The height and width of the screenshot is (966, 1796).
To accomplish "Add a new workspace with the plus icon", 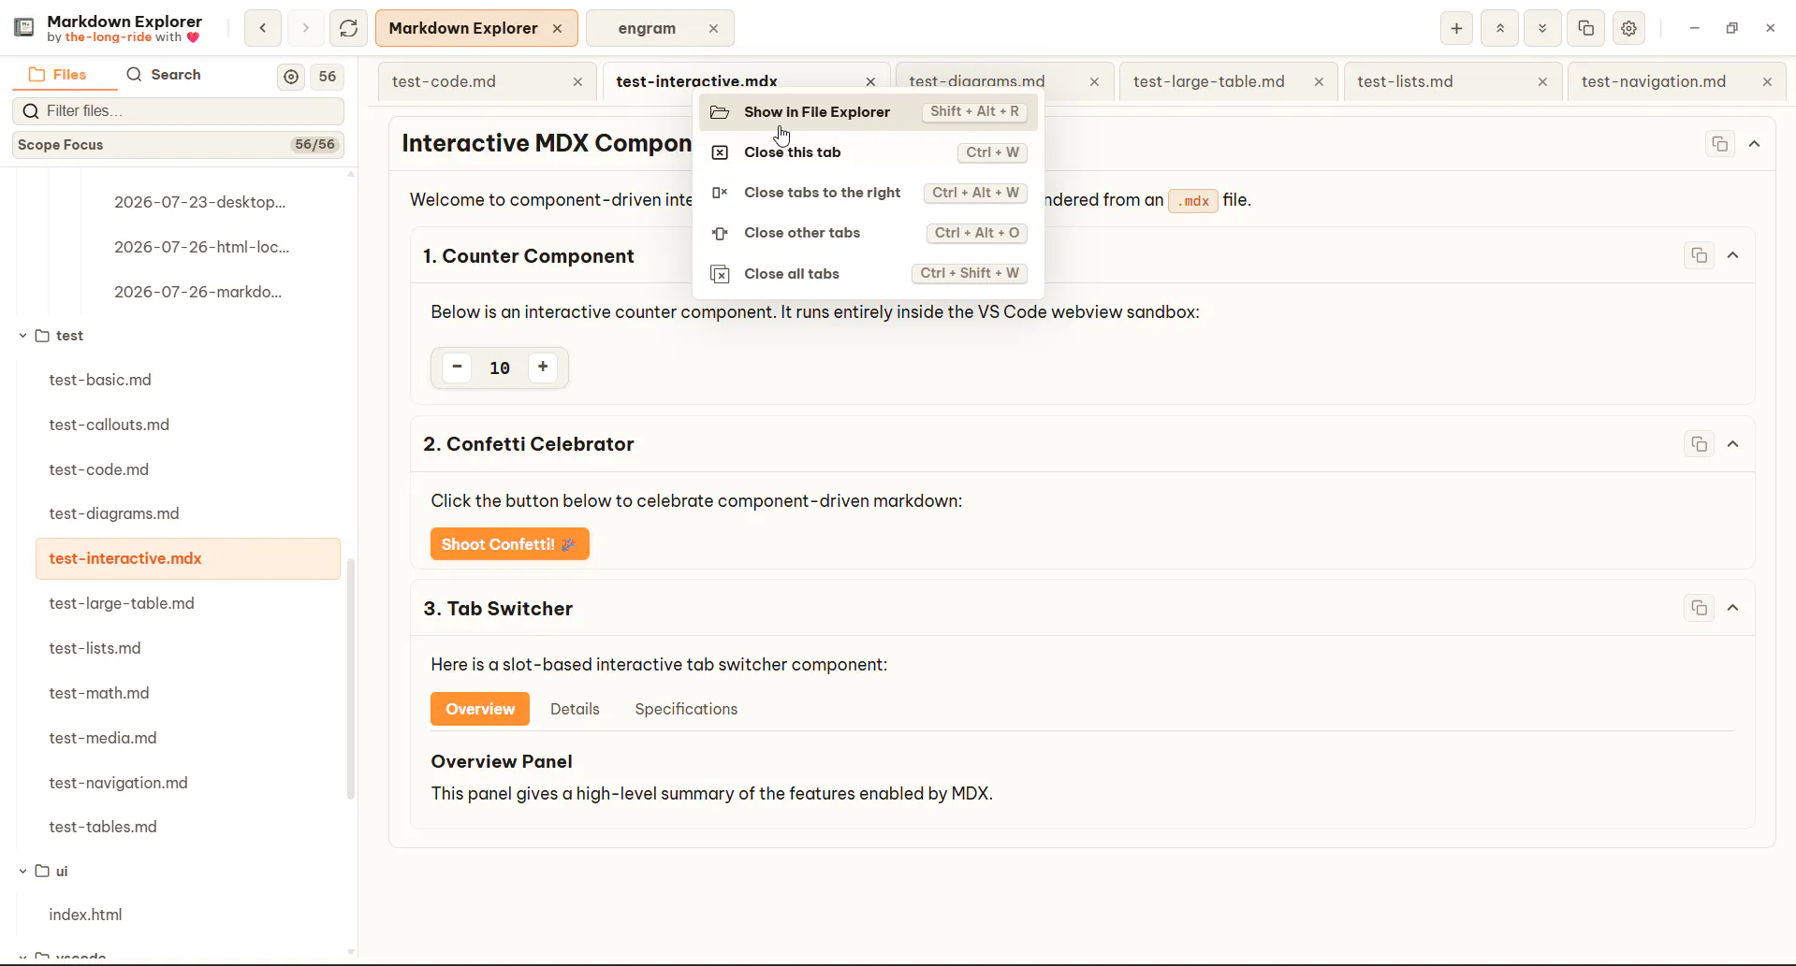I will click(1456, 28).
